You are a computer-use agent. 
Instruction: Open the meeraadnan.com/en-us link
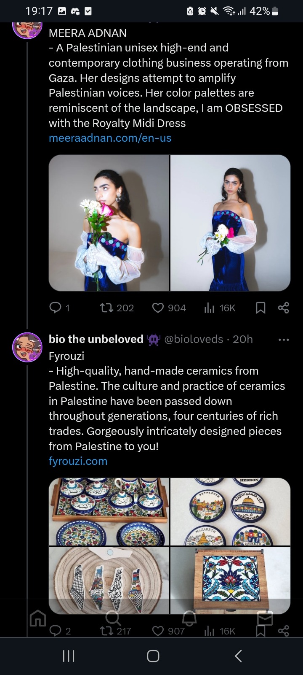pyautogui.click(x=110, y=138)
